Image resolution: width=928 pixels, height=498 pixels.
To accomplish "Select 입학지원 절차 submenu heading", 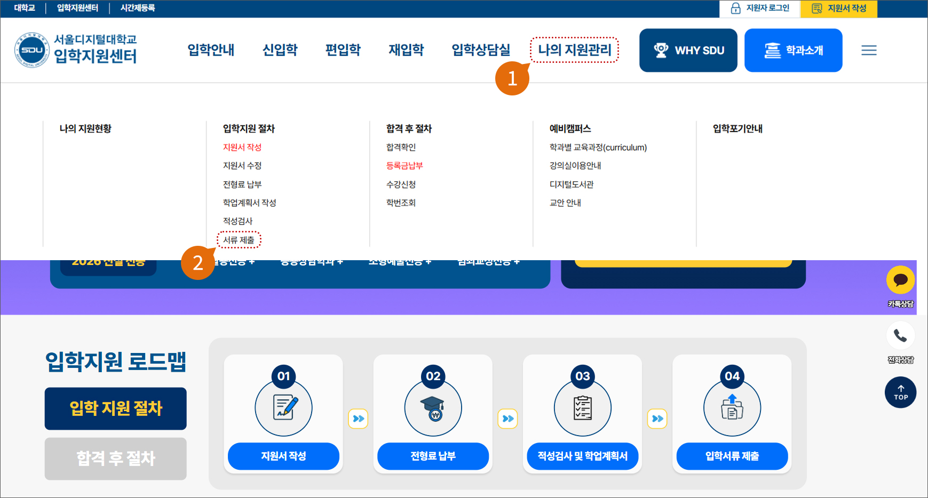I will [249, 128].
